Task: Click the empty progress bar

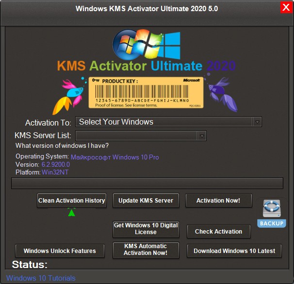Action: (x=147, y=183)
